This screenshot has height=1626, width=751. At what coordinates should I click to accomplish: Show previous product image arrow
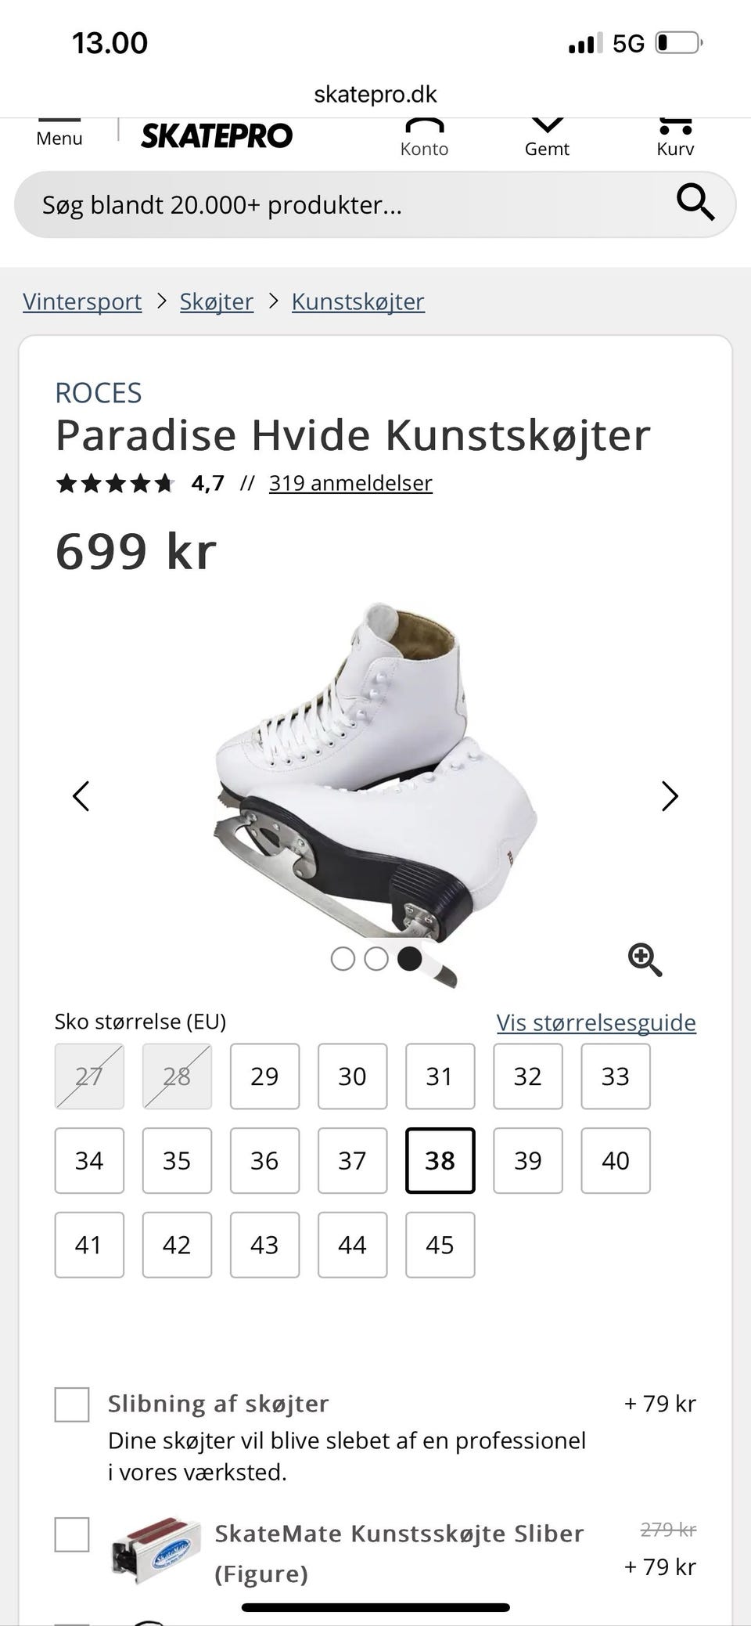[81, 796]
